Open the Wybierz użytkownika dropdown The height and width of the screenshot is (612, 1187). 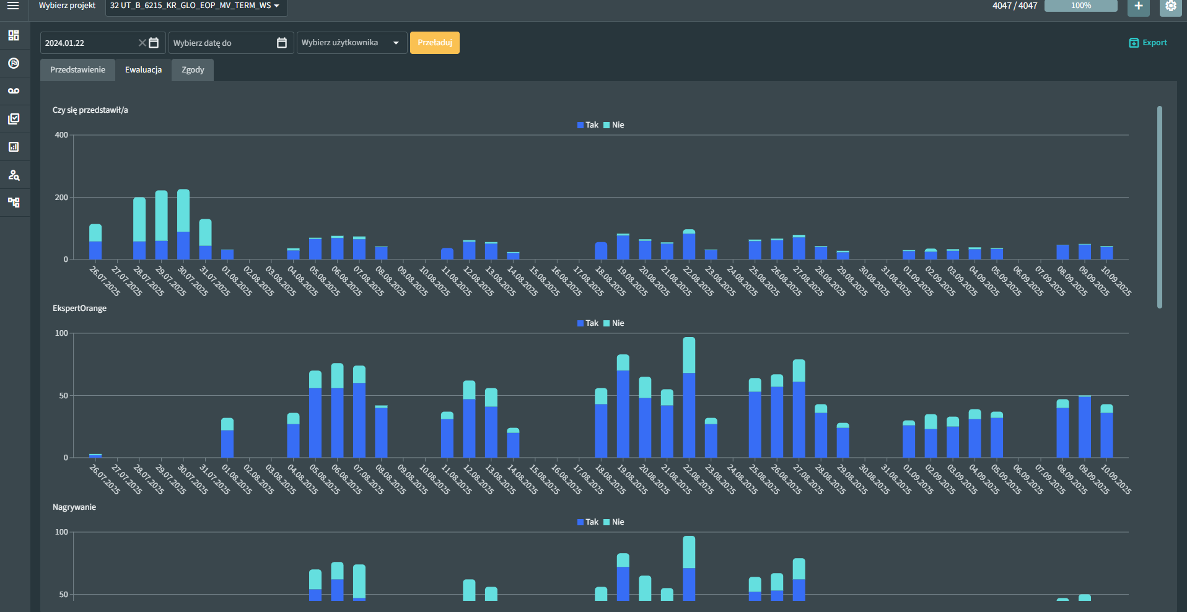(x=351, y=43)
